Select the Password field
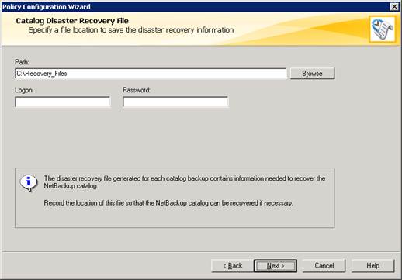This screenshot has width=402, height=280. [175, 102]
